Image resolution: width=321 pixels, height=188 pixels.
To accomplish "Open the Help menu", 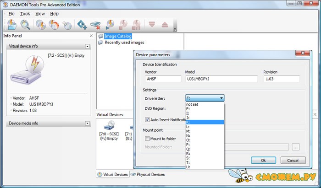I will click(54, 14).
